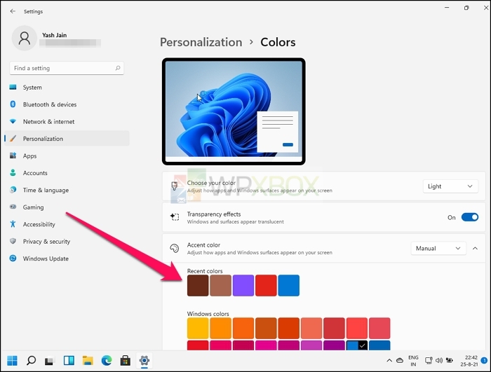The image size is (491, 372).
Task: Click the Network wifi icon in sidebar
Action: tap(13, 121)
